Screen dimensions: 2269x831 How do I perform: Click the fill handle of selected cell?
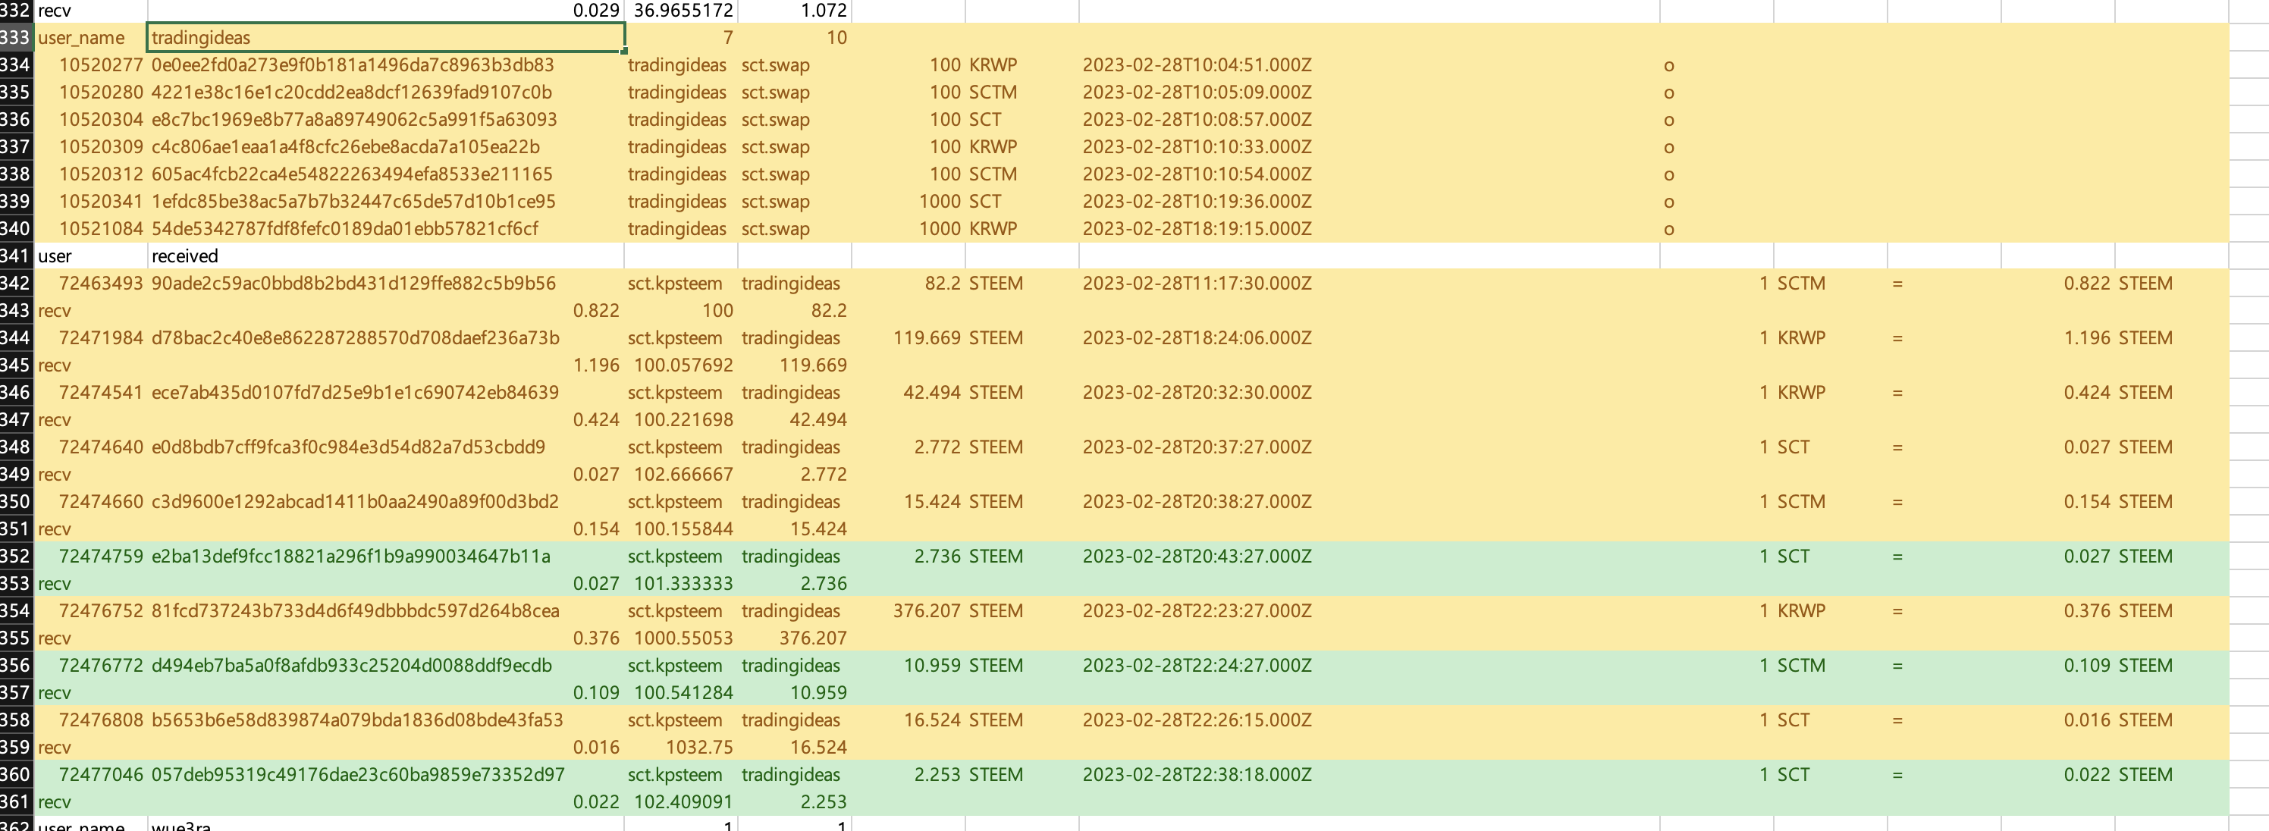623,51
